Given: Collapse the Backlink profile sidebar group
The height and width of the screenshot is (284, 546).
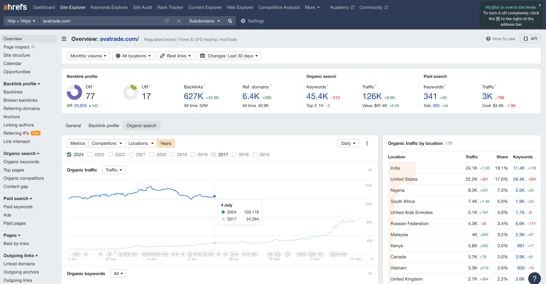Looking at the screenshot, I should pos(22,84).
